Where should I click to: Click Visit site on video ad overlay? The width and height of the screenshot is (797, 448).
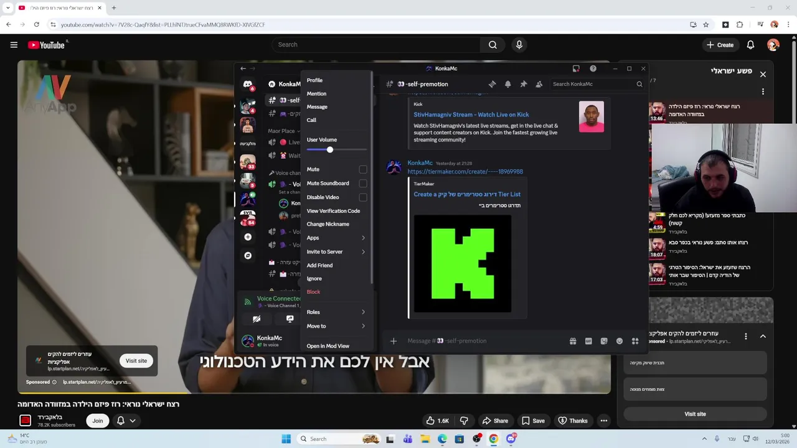136,361
